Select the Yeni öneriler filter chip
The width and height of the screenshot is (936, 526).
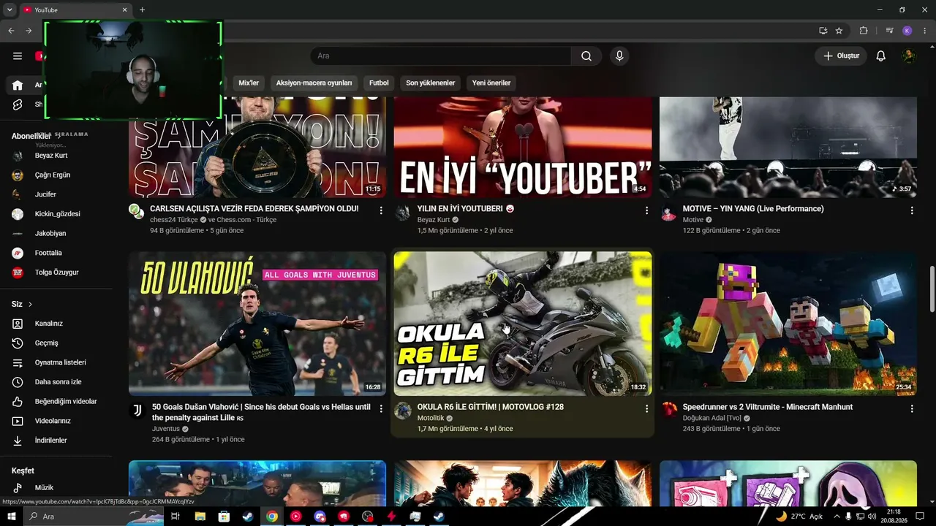coord(491,83)
